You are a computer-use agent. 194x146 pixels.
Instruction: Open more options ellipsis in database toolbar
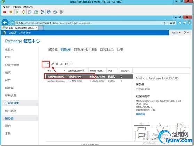tap(71, 64)
